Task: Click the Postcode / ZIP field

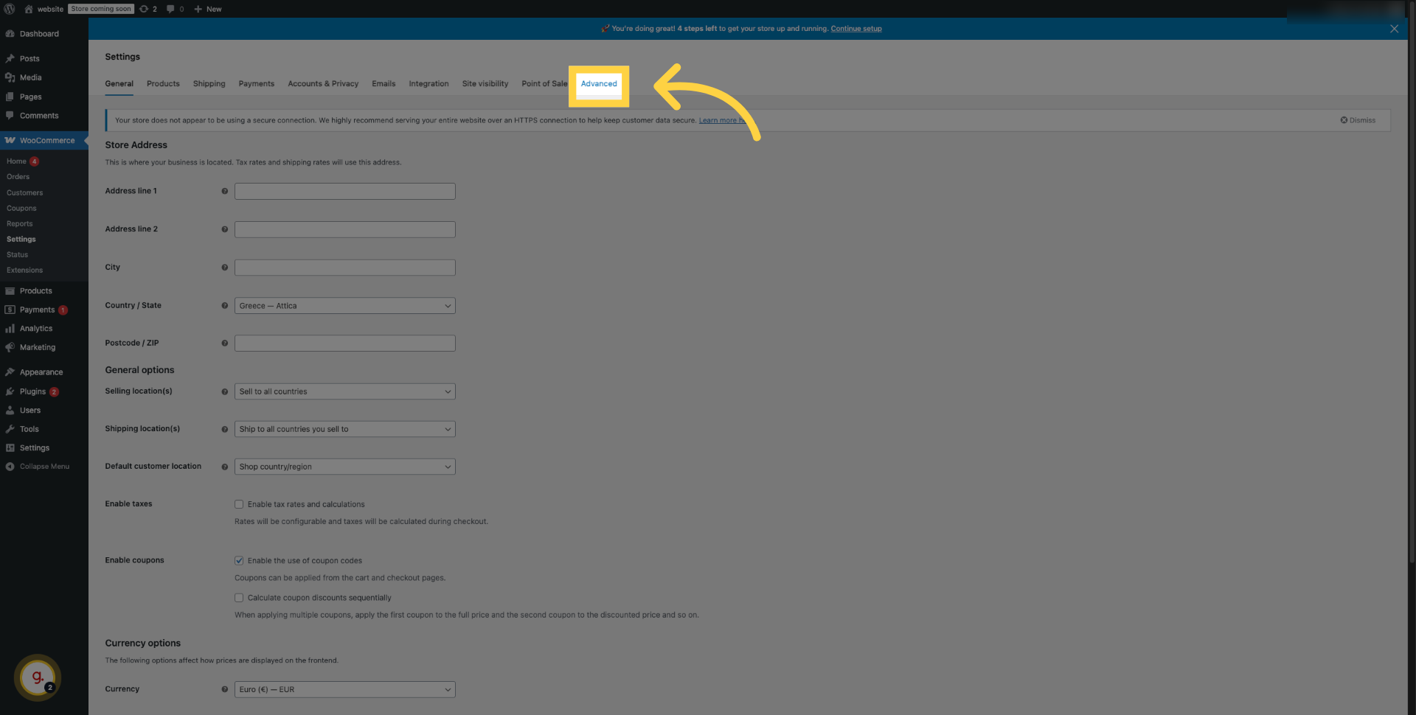Action: [345, 343]
